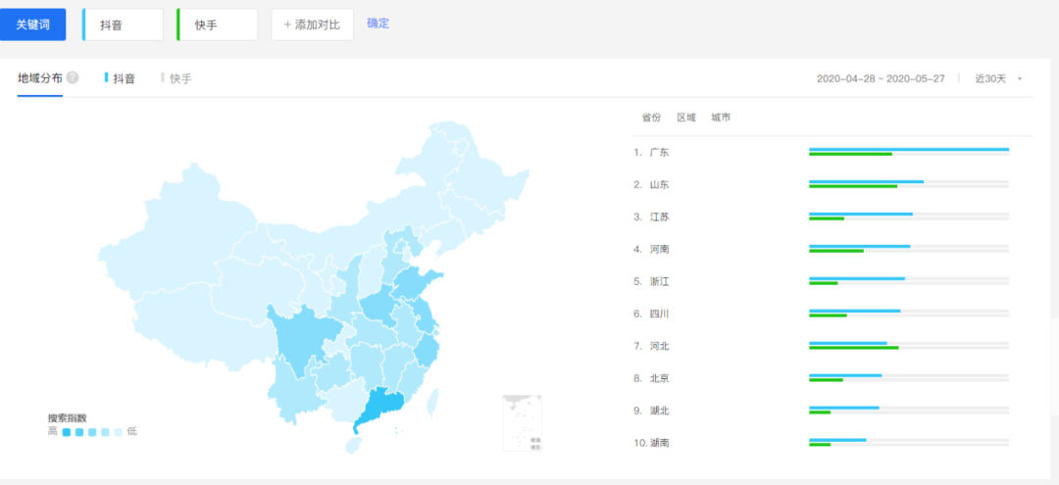Image resolution: width=1059 pixels, height=485 pixels.
Task: Click the green 快手 bar for 河北
Action: (x=854, y=348)
